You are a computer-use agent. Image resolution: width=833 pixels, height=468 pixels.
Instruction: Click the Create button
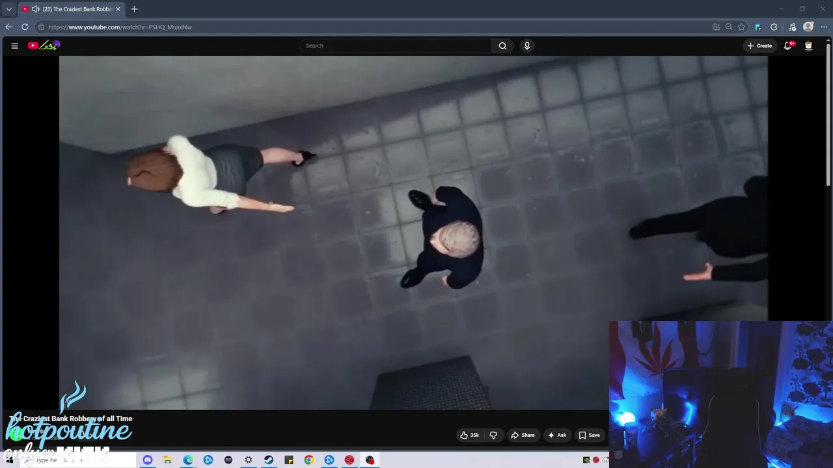759,45
